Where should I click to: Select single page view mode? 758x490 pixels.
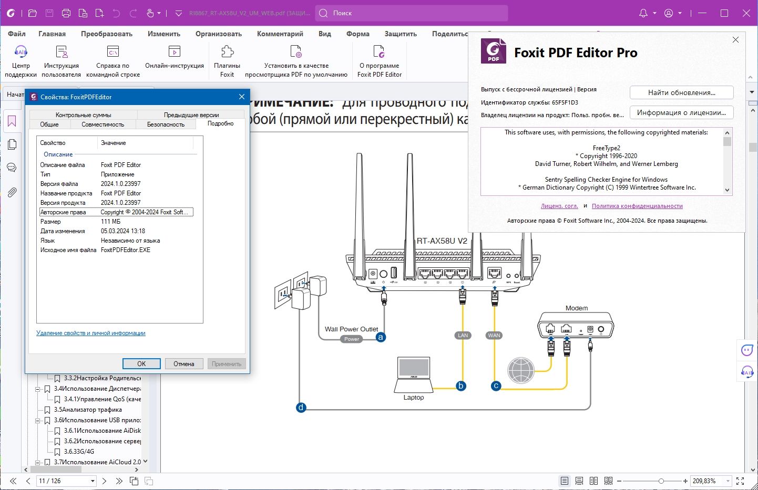pyautogui.click(x=564, y=481)
